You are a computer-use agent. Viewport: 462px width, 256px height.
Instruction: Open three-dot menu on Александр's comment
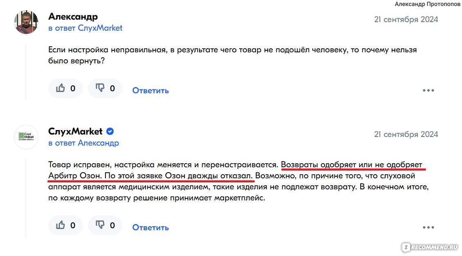coord(428,90)
